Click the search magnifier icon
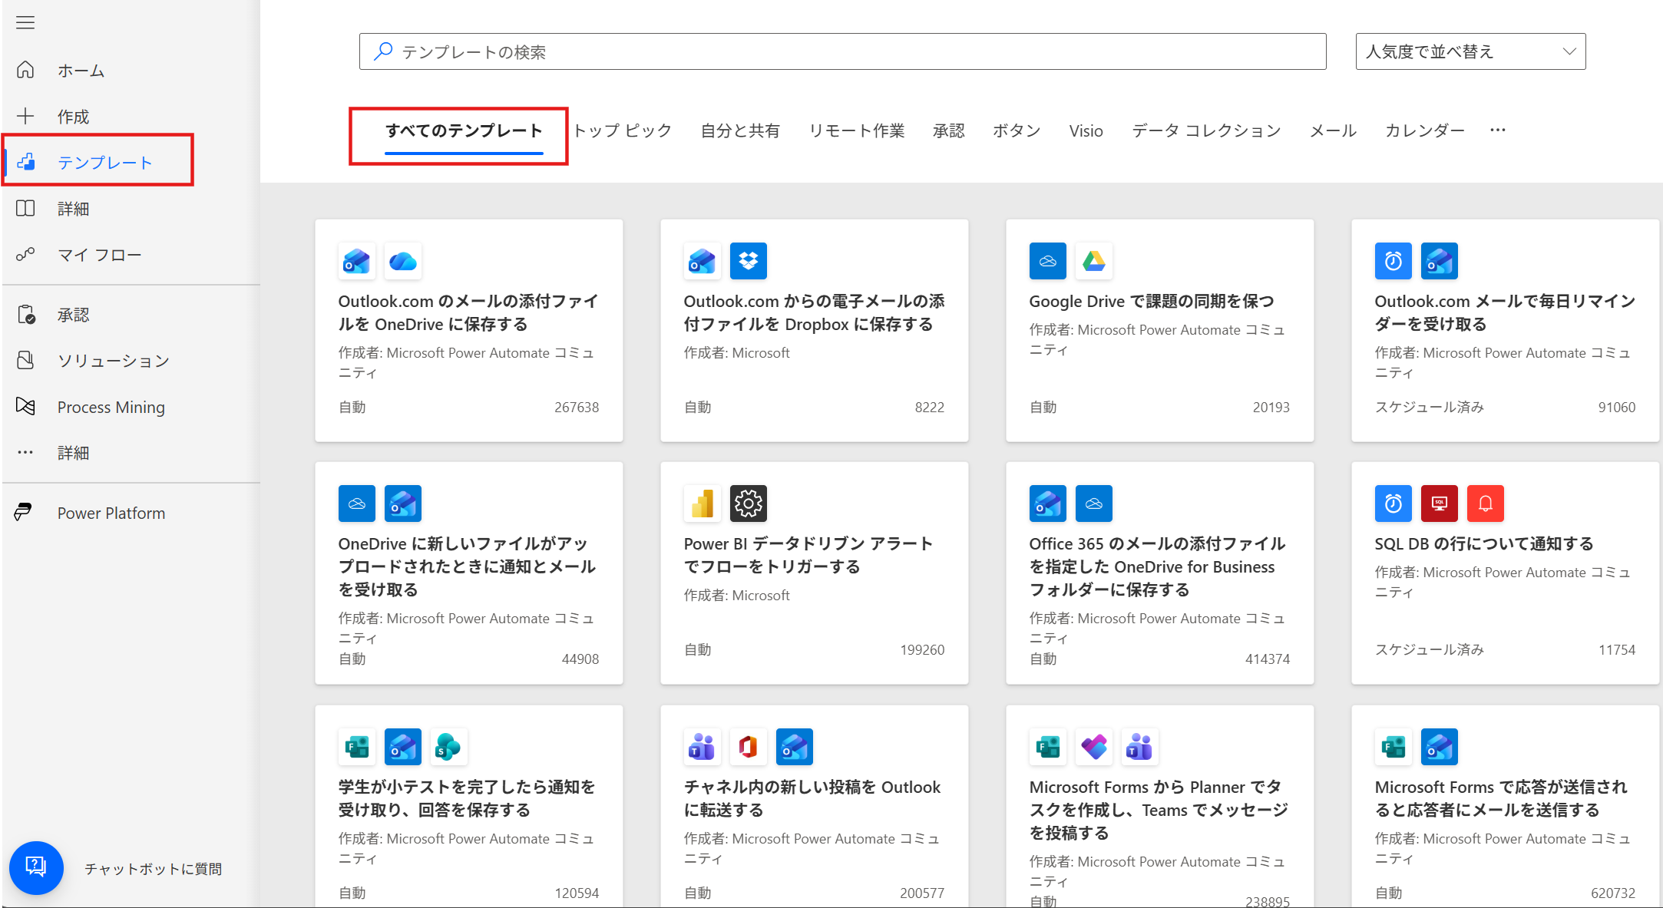1663x908 pixels. click(x=383, y=51)
